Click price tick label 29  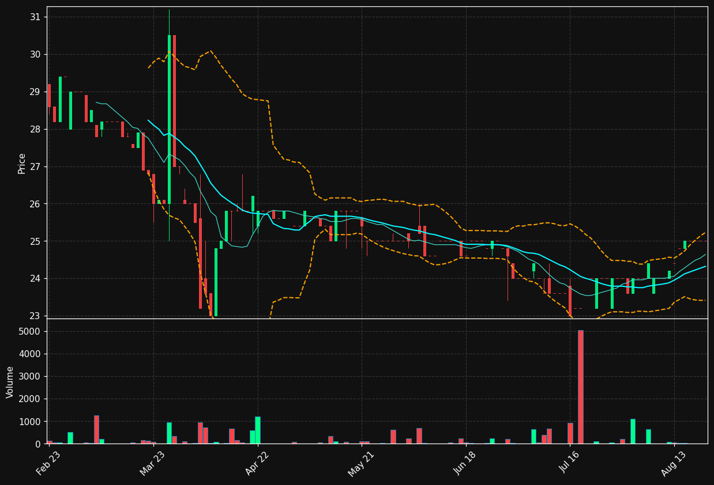pyautogui.click(x=35, y=92)
